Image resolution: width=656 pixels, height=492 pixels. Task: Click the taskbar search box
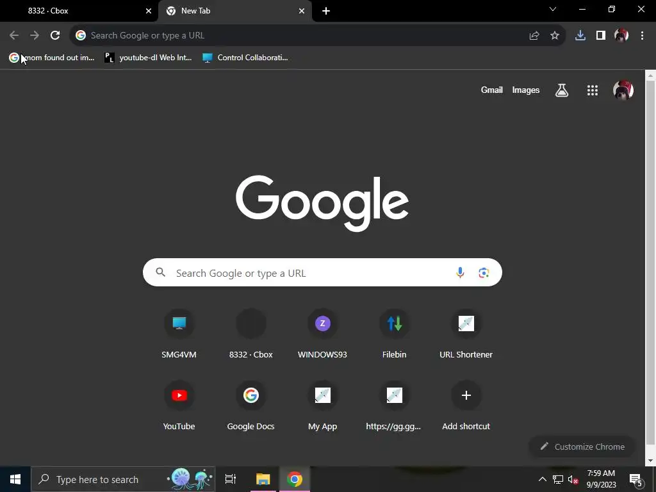[x=123, y=479]
